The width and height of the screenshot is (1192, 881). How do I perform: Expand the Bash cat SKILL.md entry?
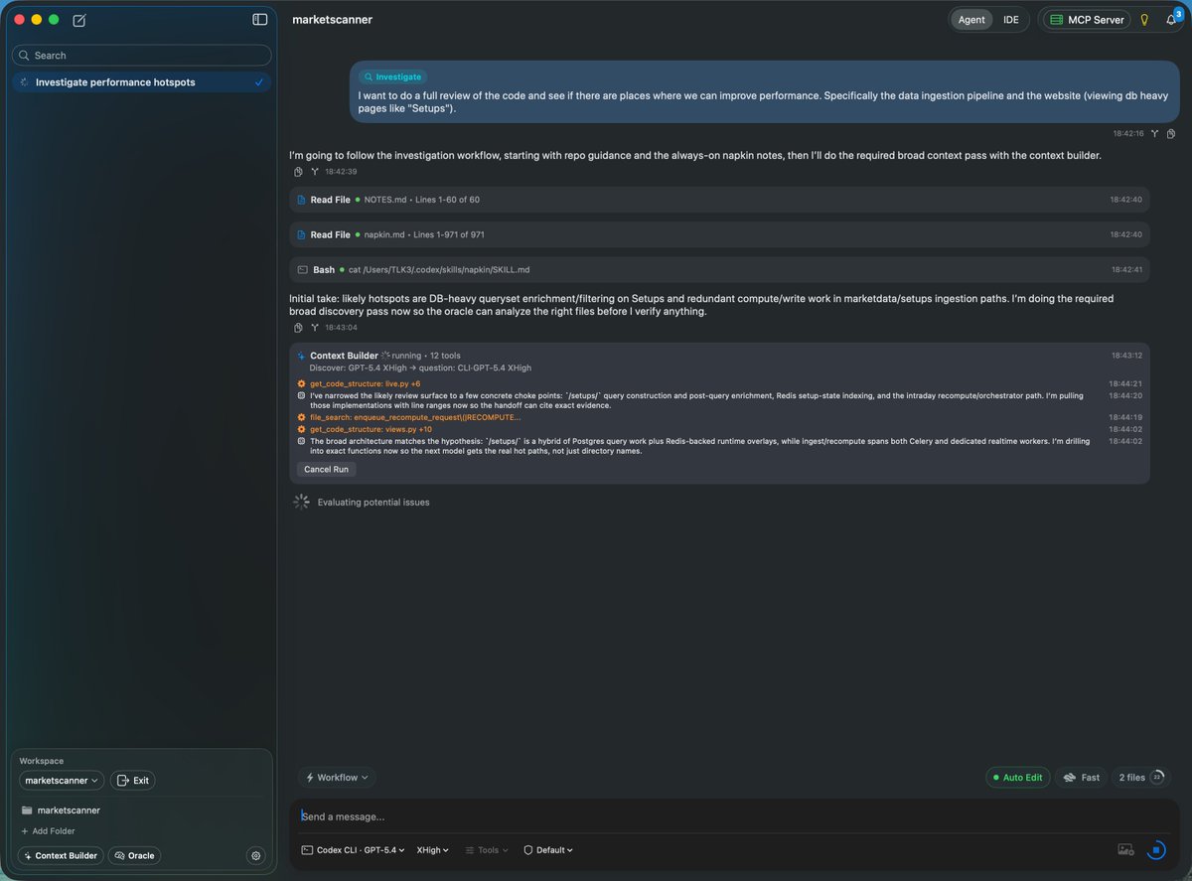point(719,269)
